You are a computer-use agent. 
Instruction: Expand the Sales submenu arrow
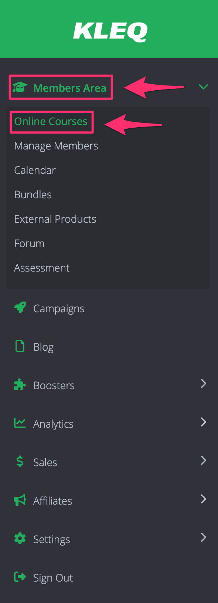coord(203,461)
